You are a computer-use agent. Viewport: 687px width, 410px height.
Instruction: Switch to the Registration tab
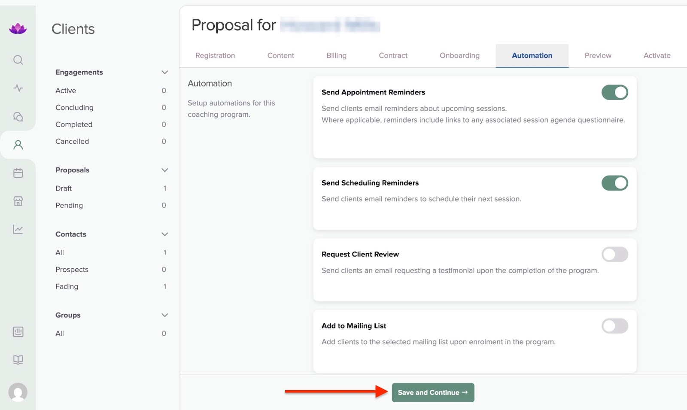(215, 55)
